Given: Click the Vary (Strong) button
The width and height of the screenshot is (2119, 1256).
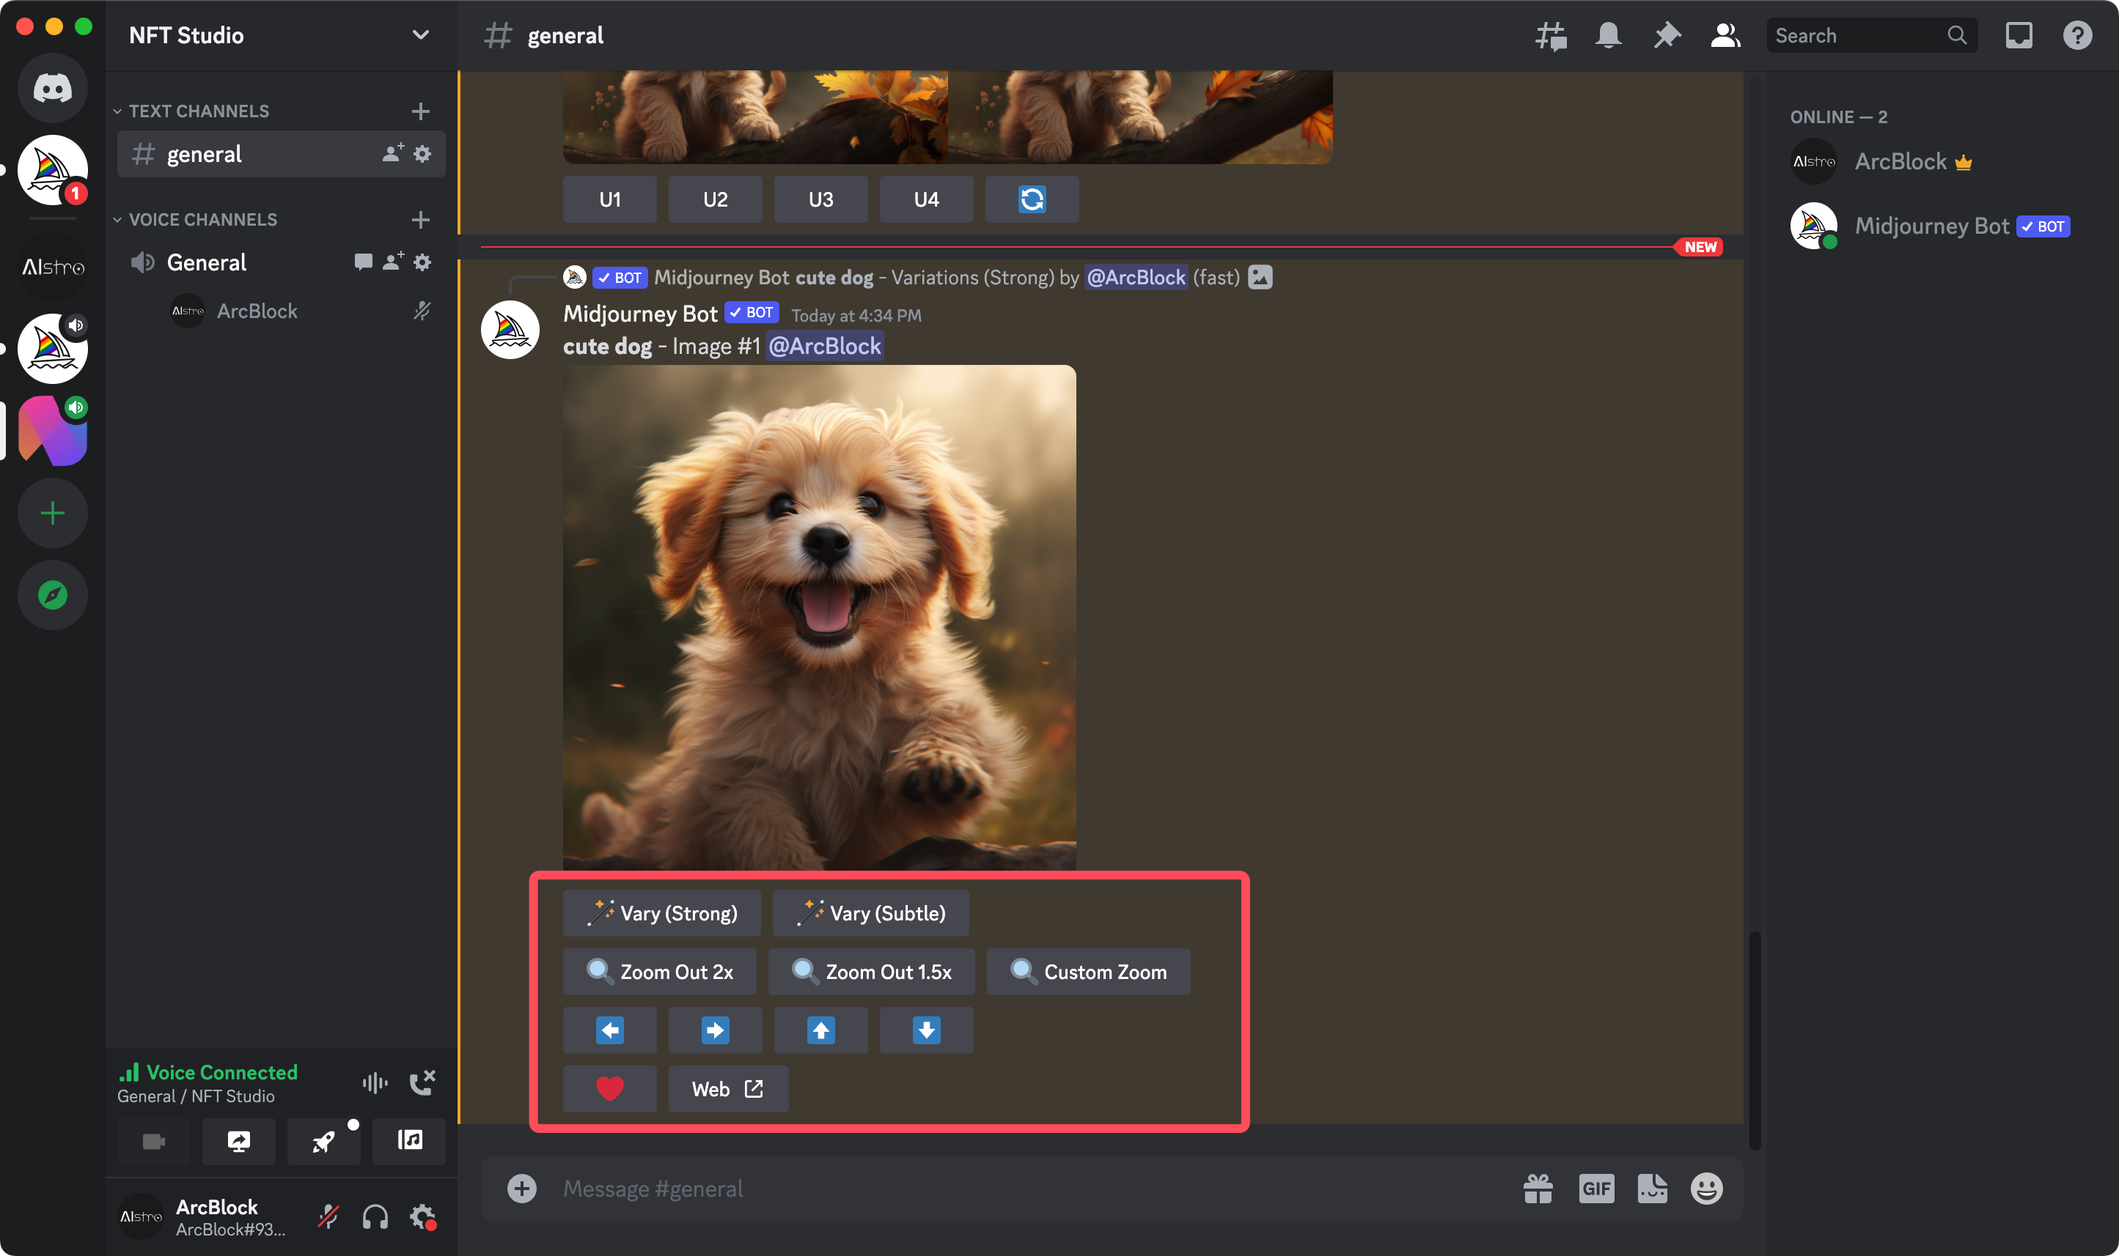Looking at the screenshot, I should [x=661, y=912].
